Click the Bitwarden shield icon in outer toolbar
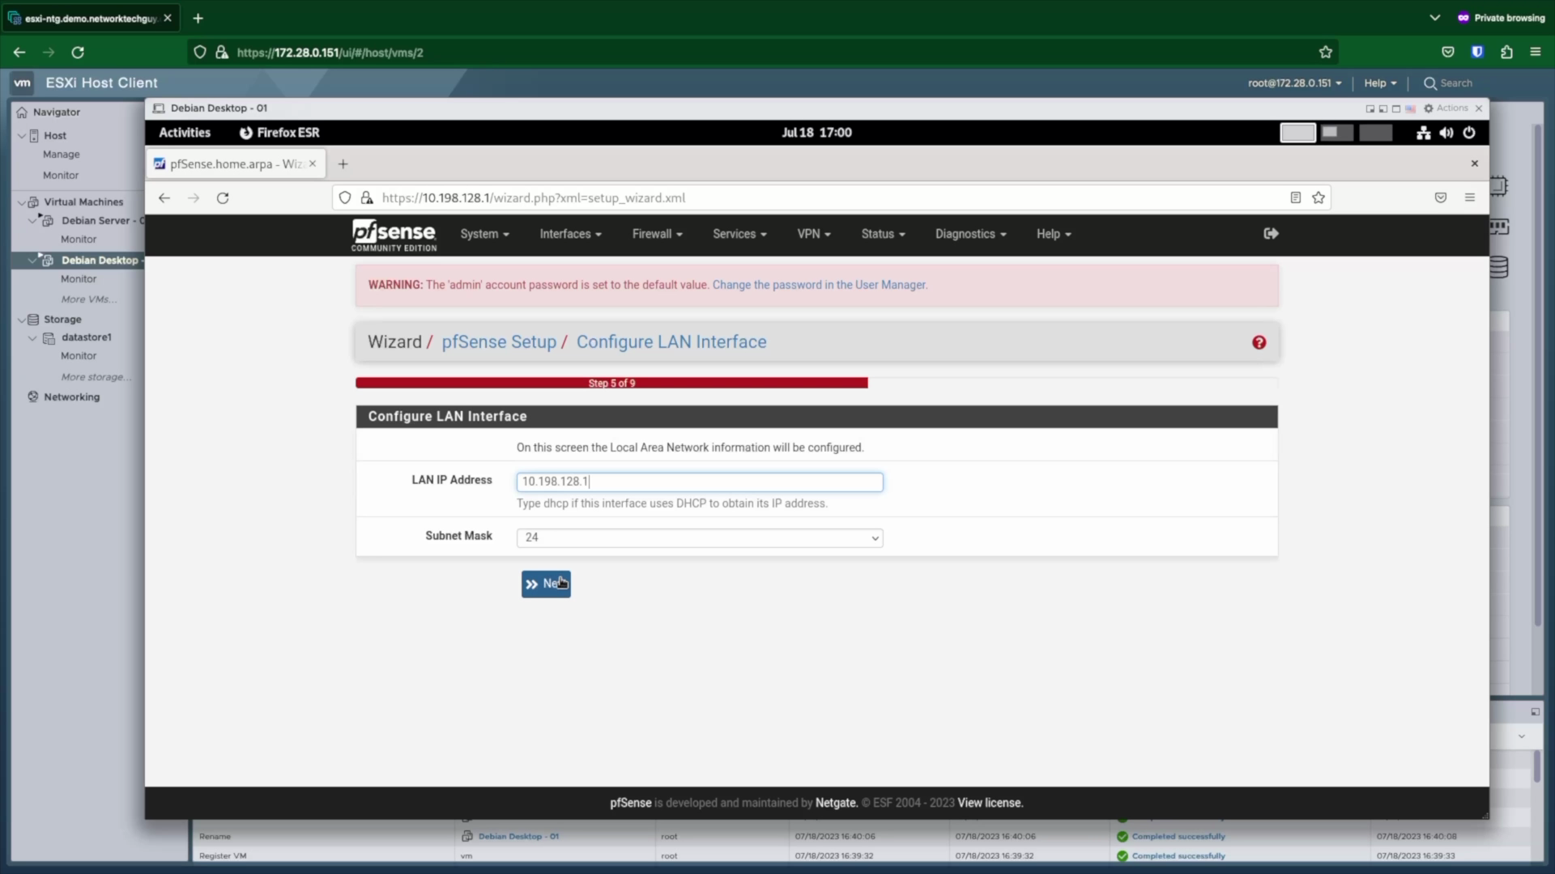Viewport: 1555px width, 874px height. click(x=1477, y=53)
